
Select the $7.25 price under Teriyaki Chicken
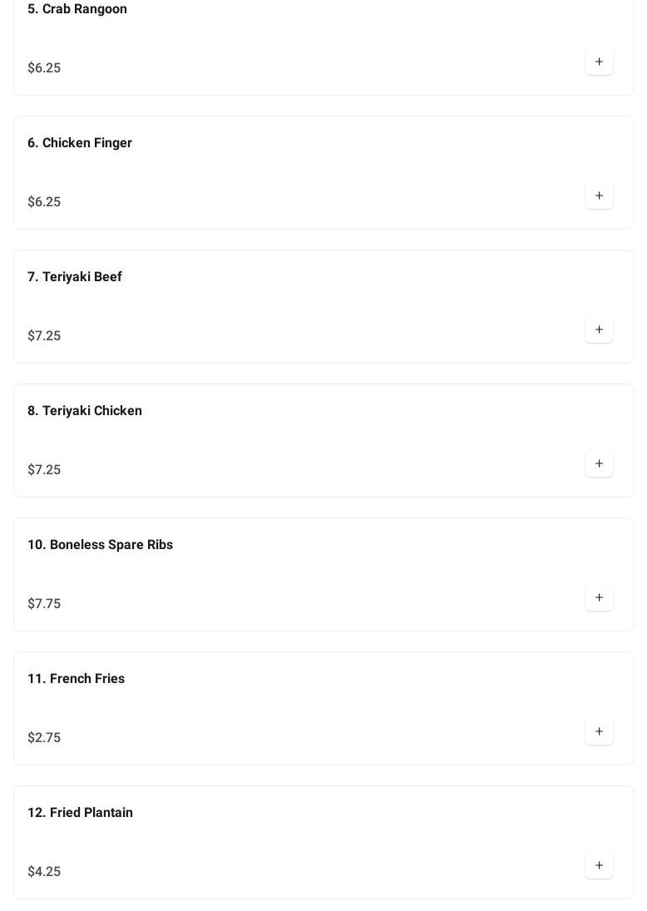click(44, 470)
